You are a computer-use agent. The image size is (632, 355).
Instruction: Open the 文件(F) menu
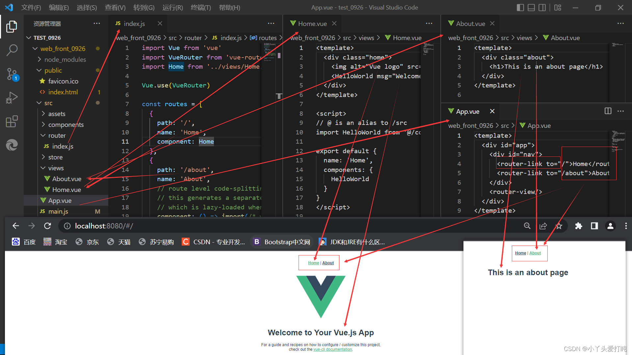pyautogui.click(x=31, y=7)
